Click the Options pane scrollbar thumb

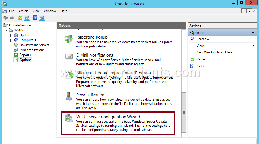click(184, 112)
